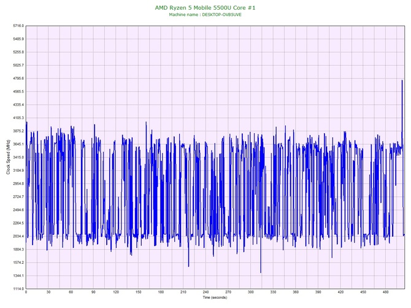The image size is (411, 308).
Task: Click the 2034.4 y-axis value
Action: [18, 236]
